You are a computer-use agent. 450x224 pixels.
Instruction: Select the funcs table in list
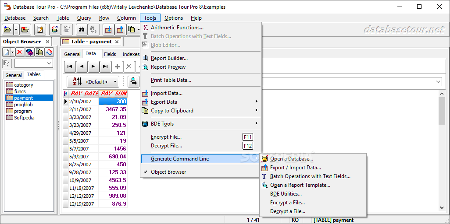[20, 91]
